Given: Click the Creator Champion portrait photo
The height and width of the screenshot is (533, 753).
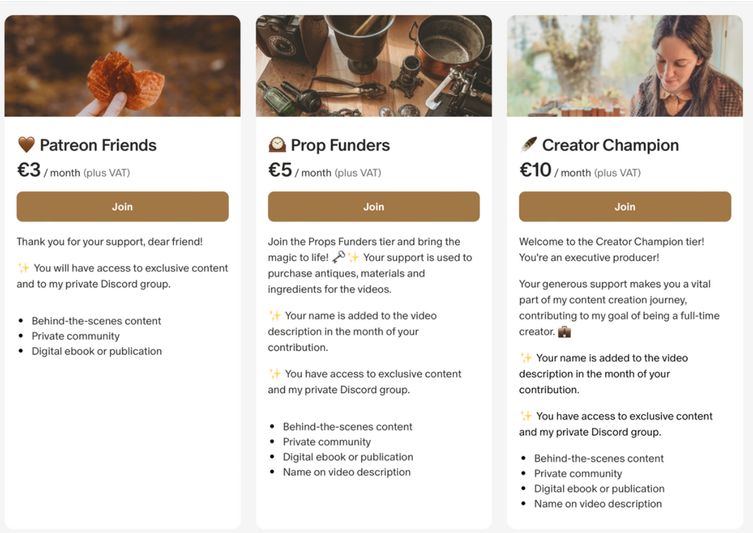Looking at the screenshot, I should [625, 65].
